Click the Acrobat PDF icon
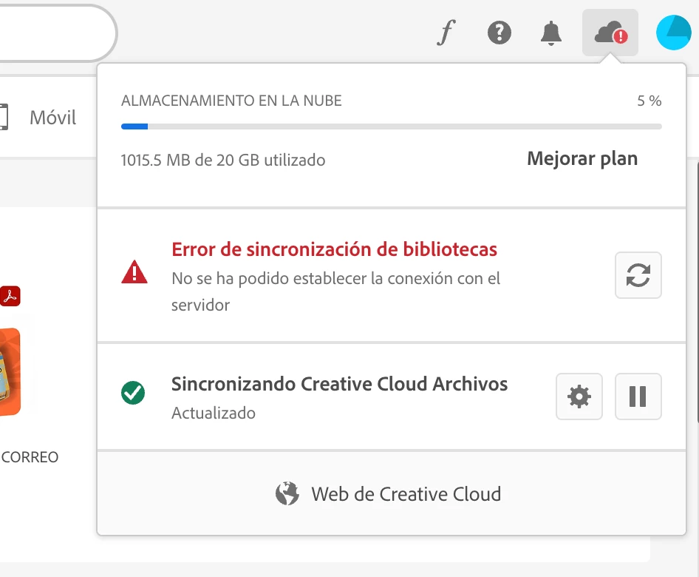The image size is (699, 577). pyautogui.click(x=10, y=296)
